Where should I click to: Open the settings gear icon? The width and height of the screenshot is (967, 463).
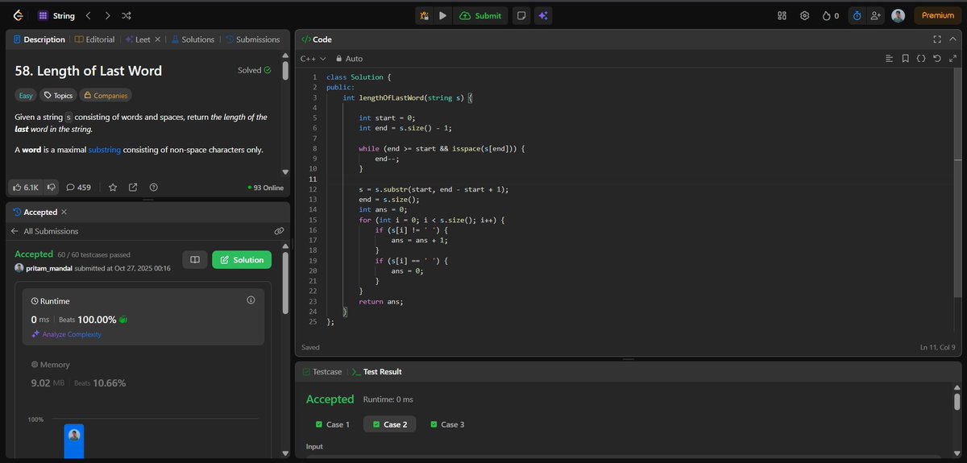click(804, 15)
